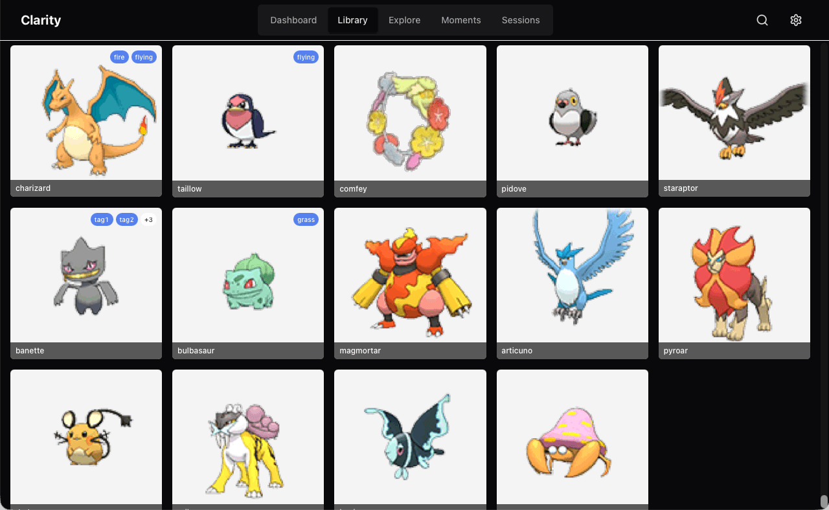Click the search magnifier icon

(762, 20)
